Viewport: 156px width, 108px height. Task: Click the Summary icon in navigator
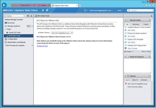[x=6, y=23]
